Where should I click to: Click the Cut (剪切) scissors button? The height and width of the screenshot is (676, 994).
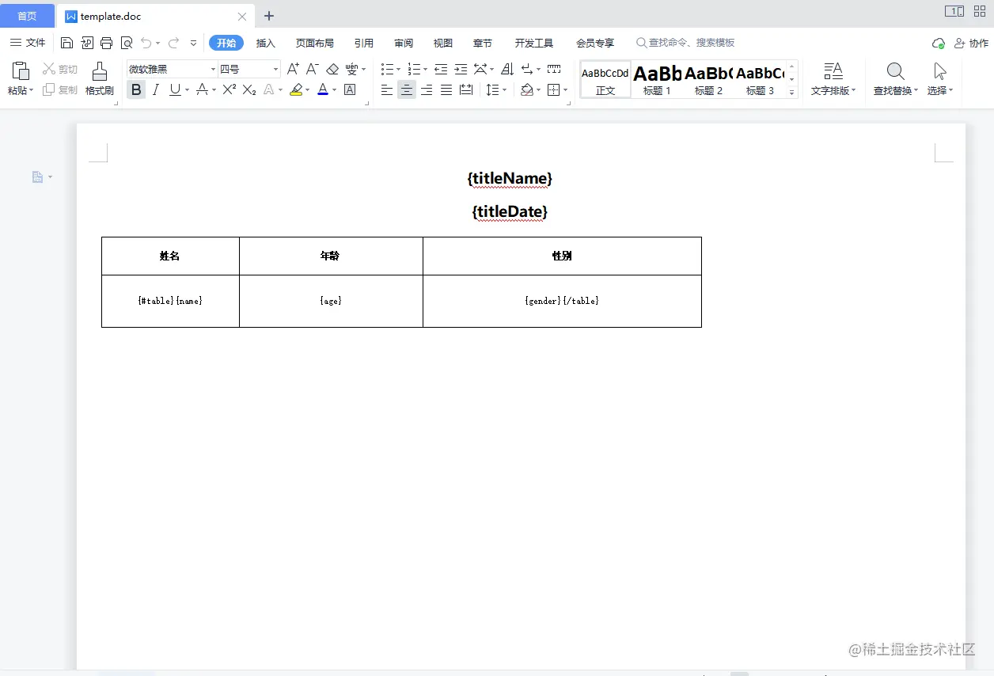pyautogui.click(x=60, y=70)
